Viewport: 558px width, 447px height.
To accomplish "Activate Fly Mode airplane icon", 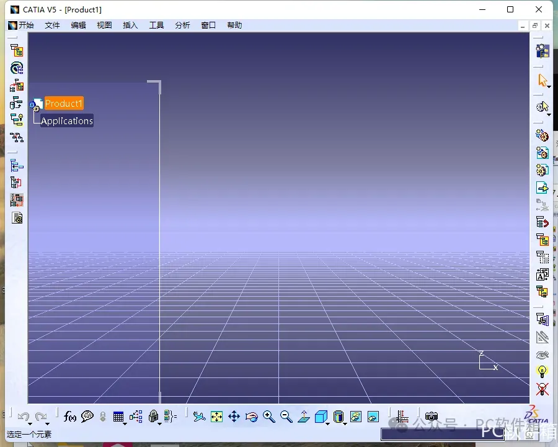I will click(199, 417).
